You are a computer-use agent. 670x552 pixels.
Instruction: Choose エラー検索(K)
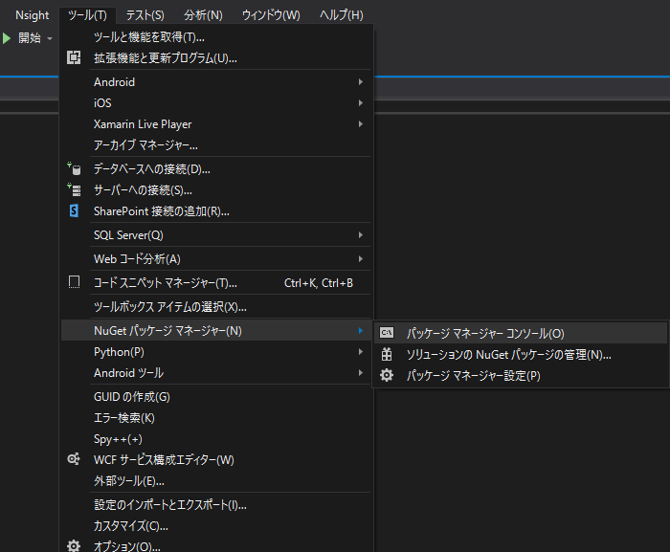pyautogui.click(x=216, y=417)
